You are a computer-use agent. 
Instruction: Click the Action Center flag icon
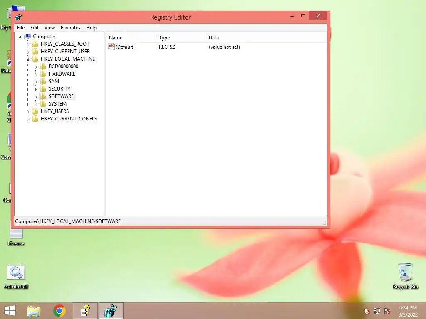(x=387, y=311)
